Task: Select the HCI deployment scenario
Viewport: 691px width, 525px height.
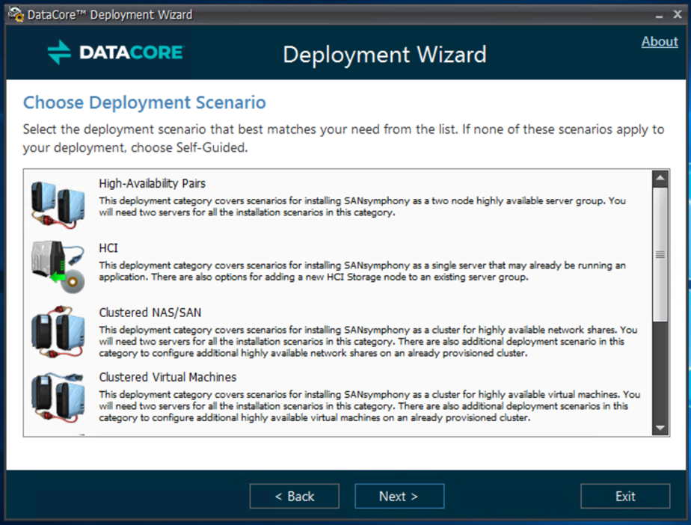Action: pos(337,263)
